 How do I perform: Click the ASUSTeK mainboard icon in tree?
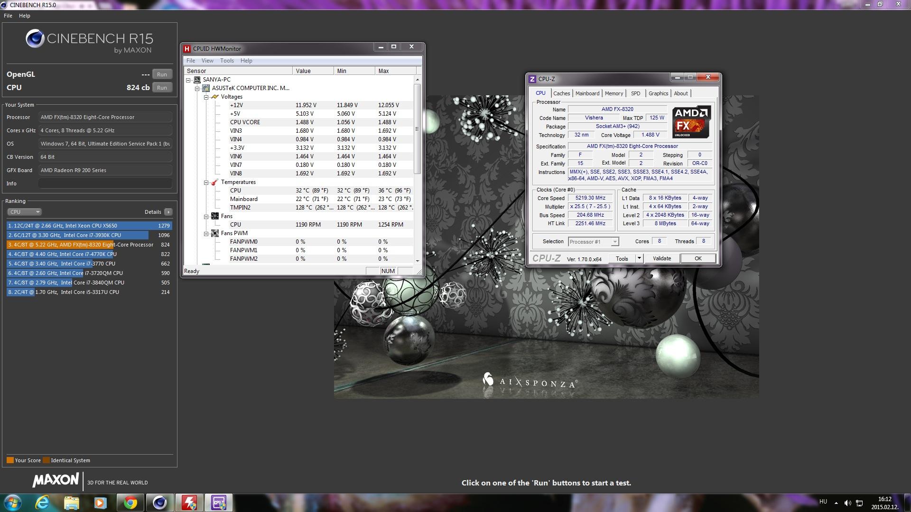coord(206,88)
